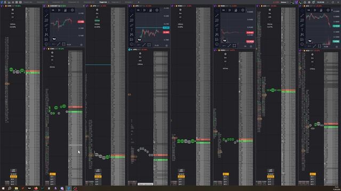The height and width of the screenshot is (191, 341).
Task: Open the Windows Start menu
Action: (x=3, y=188)
